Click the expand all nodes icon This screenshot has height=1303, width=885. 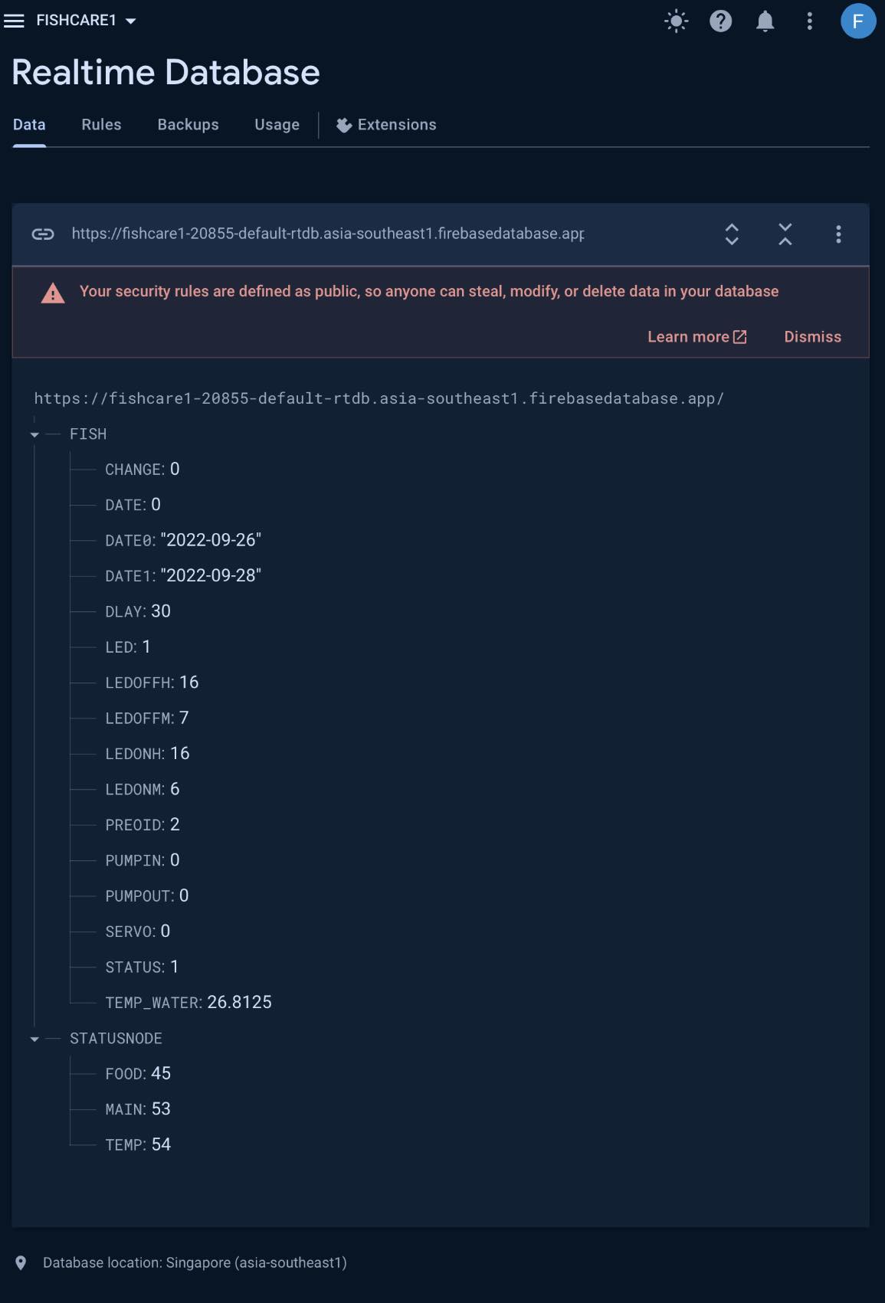732,234
